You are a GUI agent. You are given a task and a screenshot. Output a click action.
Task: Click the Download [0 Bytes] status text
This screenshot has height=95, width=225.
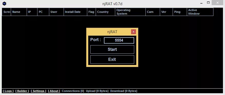tap(124, 91)
